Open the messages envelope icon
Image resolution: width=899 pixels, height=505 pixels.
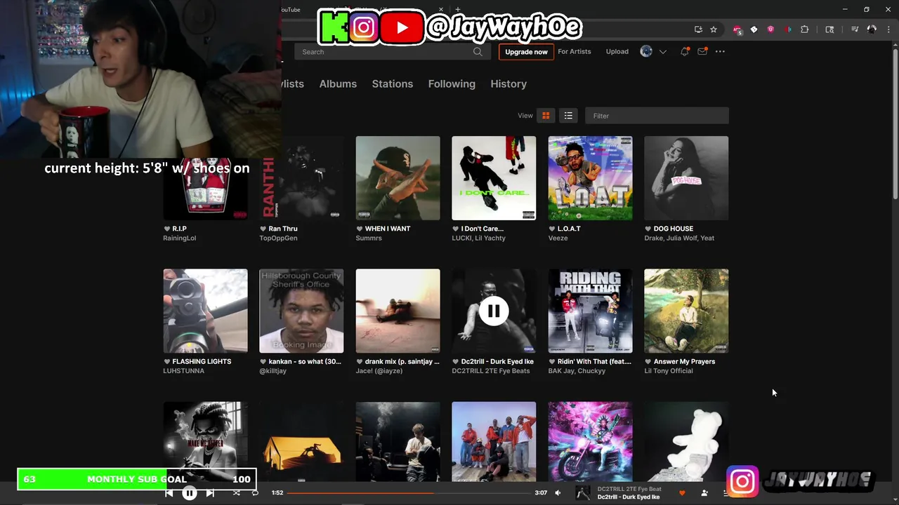coord(702,51)
